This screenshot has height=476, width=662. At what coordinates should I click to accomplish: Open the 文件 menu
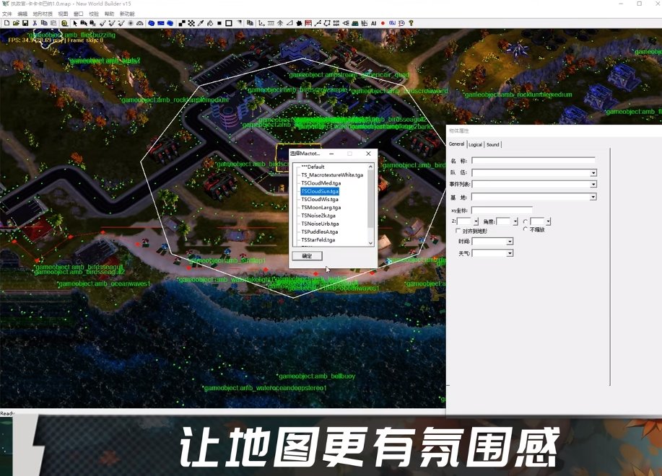pyautogui.click(x=7, y=14)
